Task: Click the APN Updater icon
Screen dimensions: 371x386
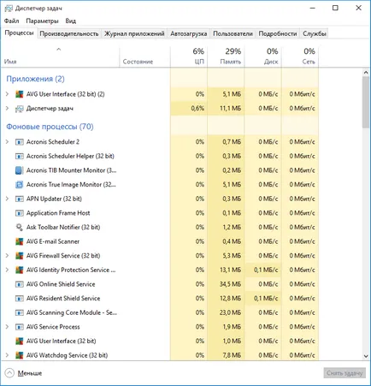Action: click(19, 199)
